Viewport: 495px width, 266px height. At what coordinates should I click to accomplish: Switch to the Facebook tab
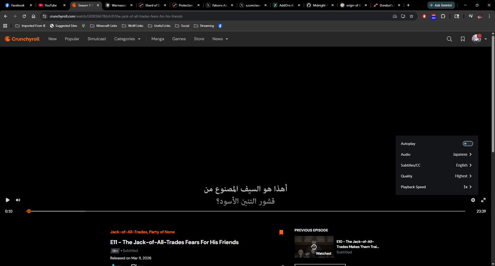pyautogui.click(x=18, y=5)
